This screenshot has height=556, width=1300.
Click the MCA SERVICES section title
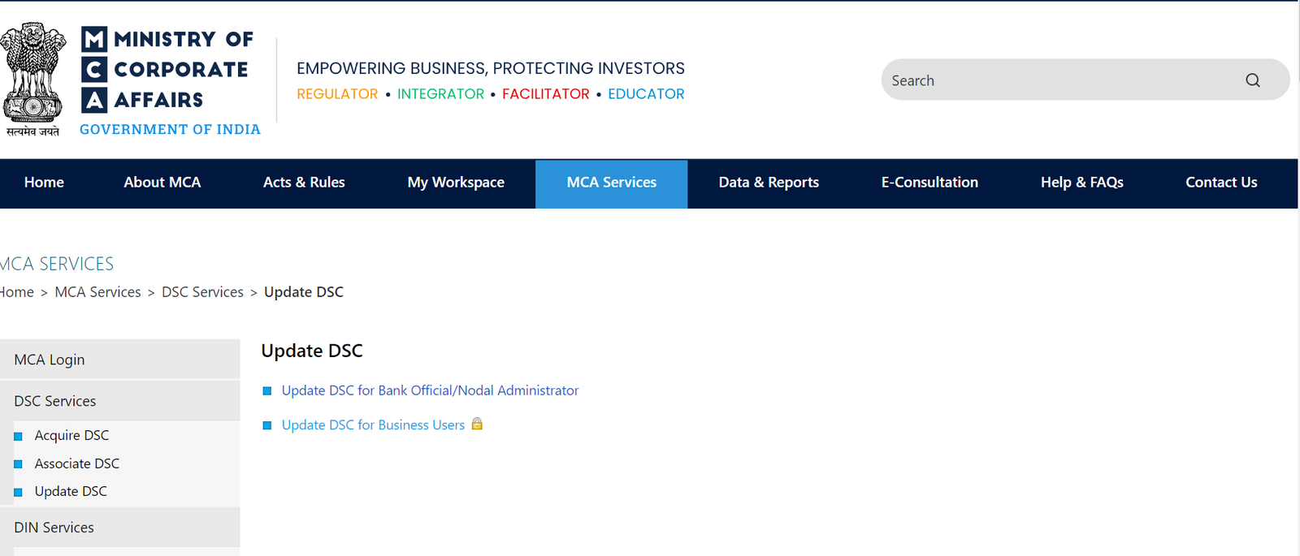pyautogui.click(x=57, y=264)
